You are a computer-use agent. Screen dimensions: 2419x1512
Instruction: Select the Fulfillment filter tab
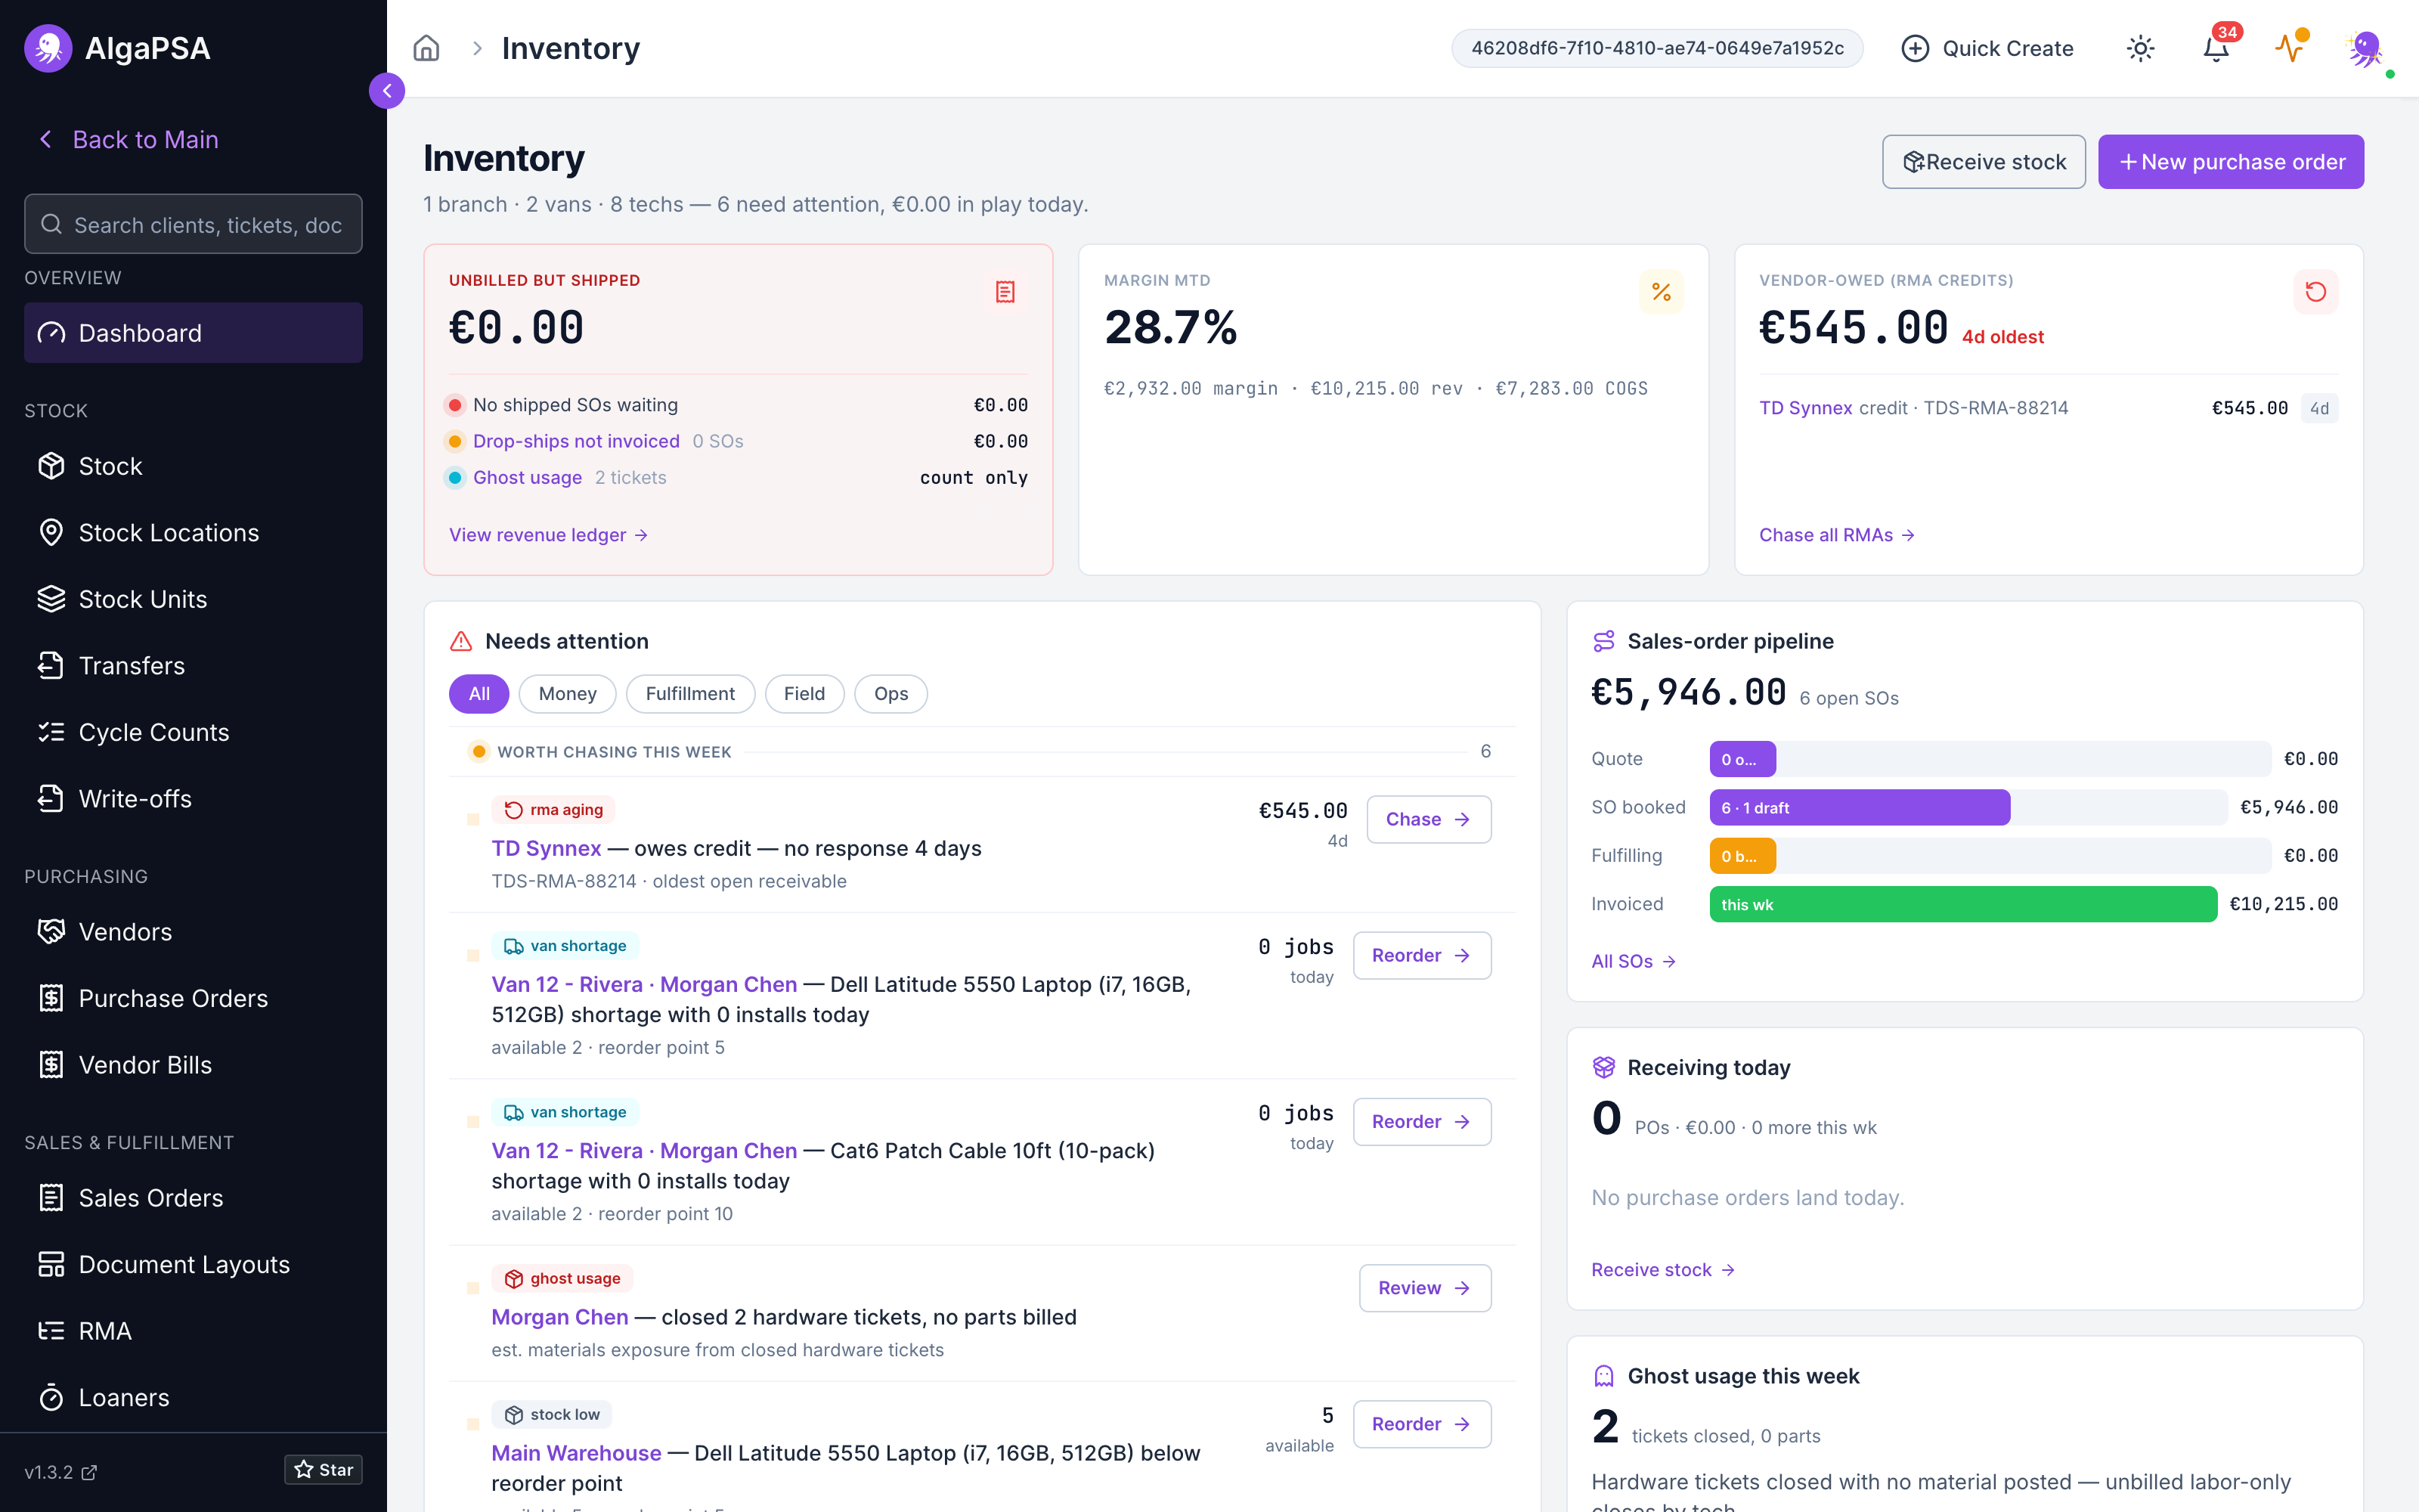click(689, 694)
